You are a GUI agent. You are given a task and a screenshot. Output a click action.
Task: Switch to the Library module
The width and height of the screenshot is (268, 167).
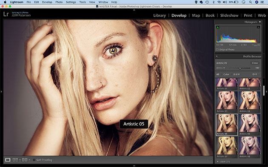click(x=160, y=15)
